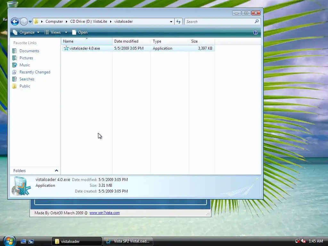The height and width of the screenshot is (246, 328).
Task: Open Help with the question mark icon
Action: pos(255,32)
